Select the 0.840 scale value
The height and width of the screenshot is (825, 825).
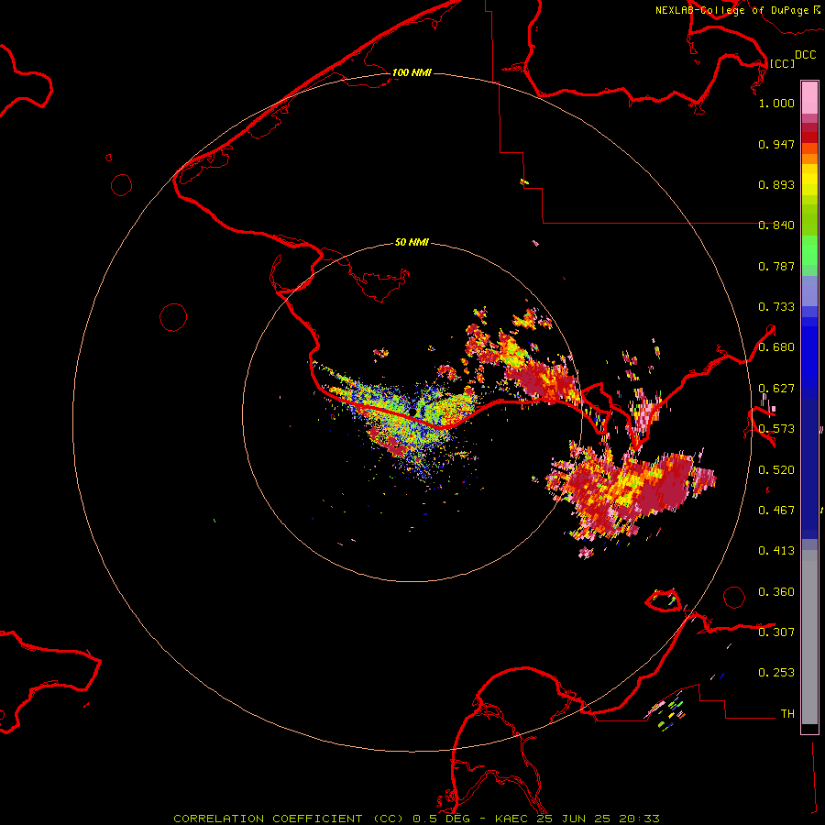tap(776, 225)
